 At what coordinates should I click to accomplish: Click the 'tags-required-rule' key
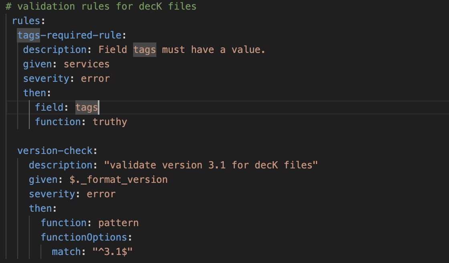click(x=69, y=35)
